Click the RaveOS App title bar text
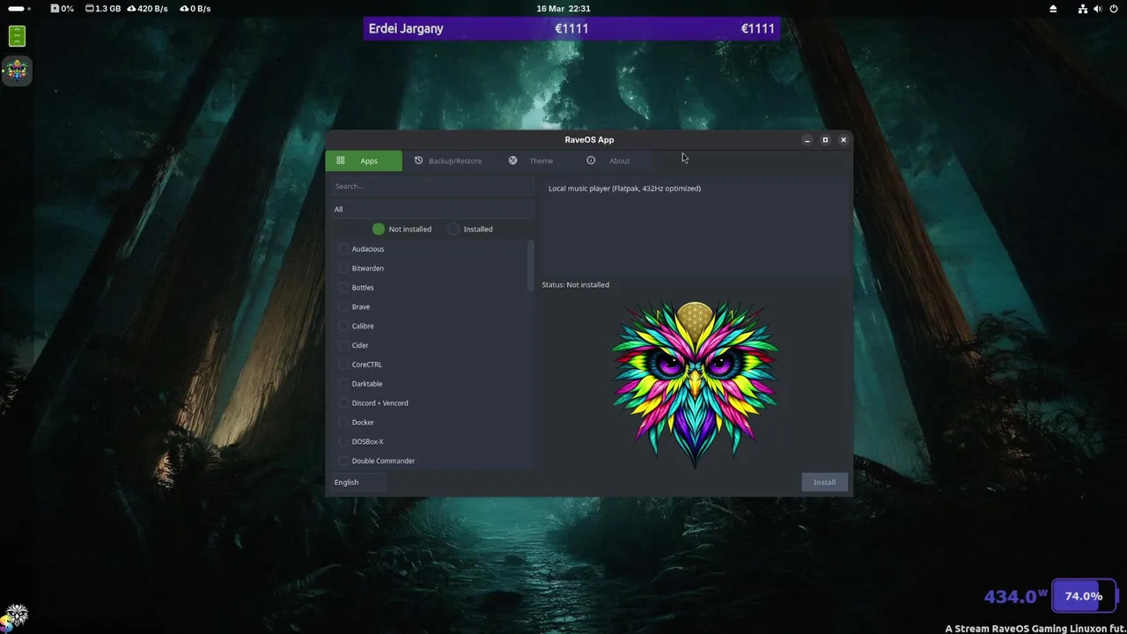Image resolution: width=1127 pixels, height=634 pixels. 589,140
